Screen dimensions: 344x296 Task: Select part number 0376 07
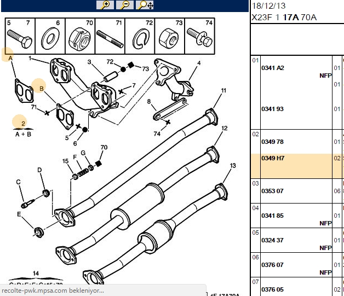pos(272,265)
